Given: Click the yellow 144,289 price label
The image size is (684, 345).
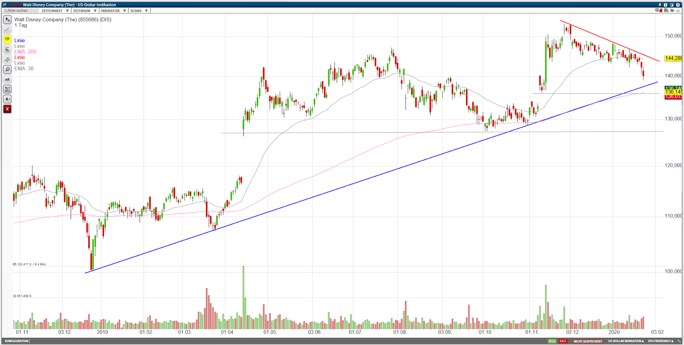Looking at the screenshot, I should [673, 58].
